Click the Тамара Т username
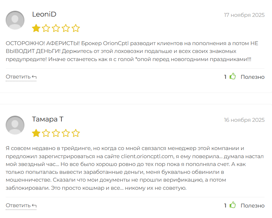 pos(48,119)
